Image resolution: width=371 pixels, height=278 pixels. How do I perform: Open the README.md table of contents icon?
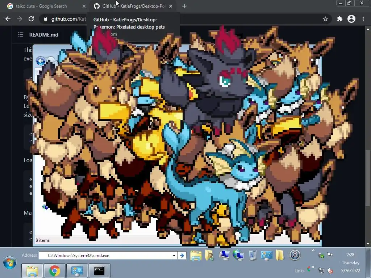(x=21, y=35)
